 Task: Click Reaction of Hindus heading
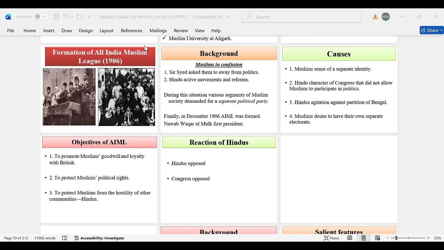(219, 142)
